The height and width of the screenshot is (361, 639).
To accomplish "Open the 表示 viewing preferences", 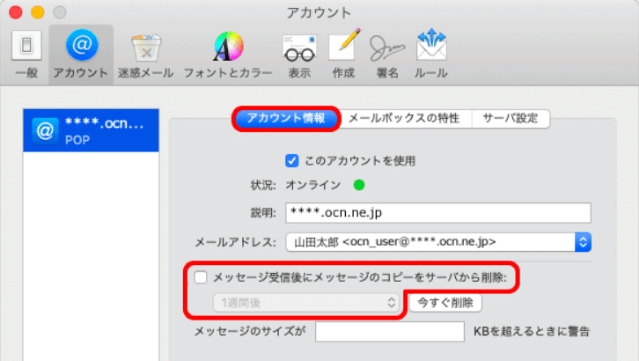I will [x=299, y=55].
